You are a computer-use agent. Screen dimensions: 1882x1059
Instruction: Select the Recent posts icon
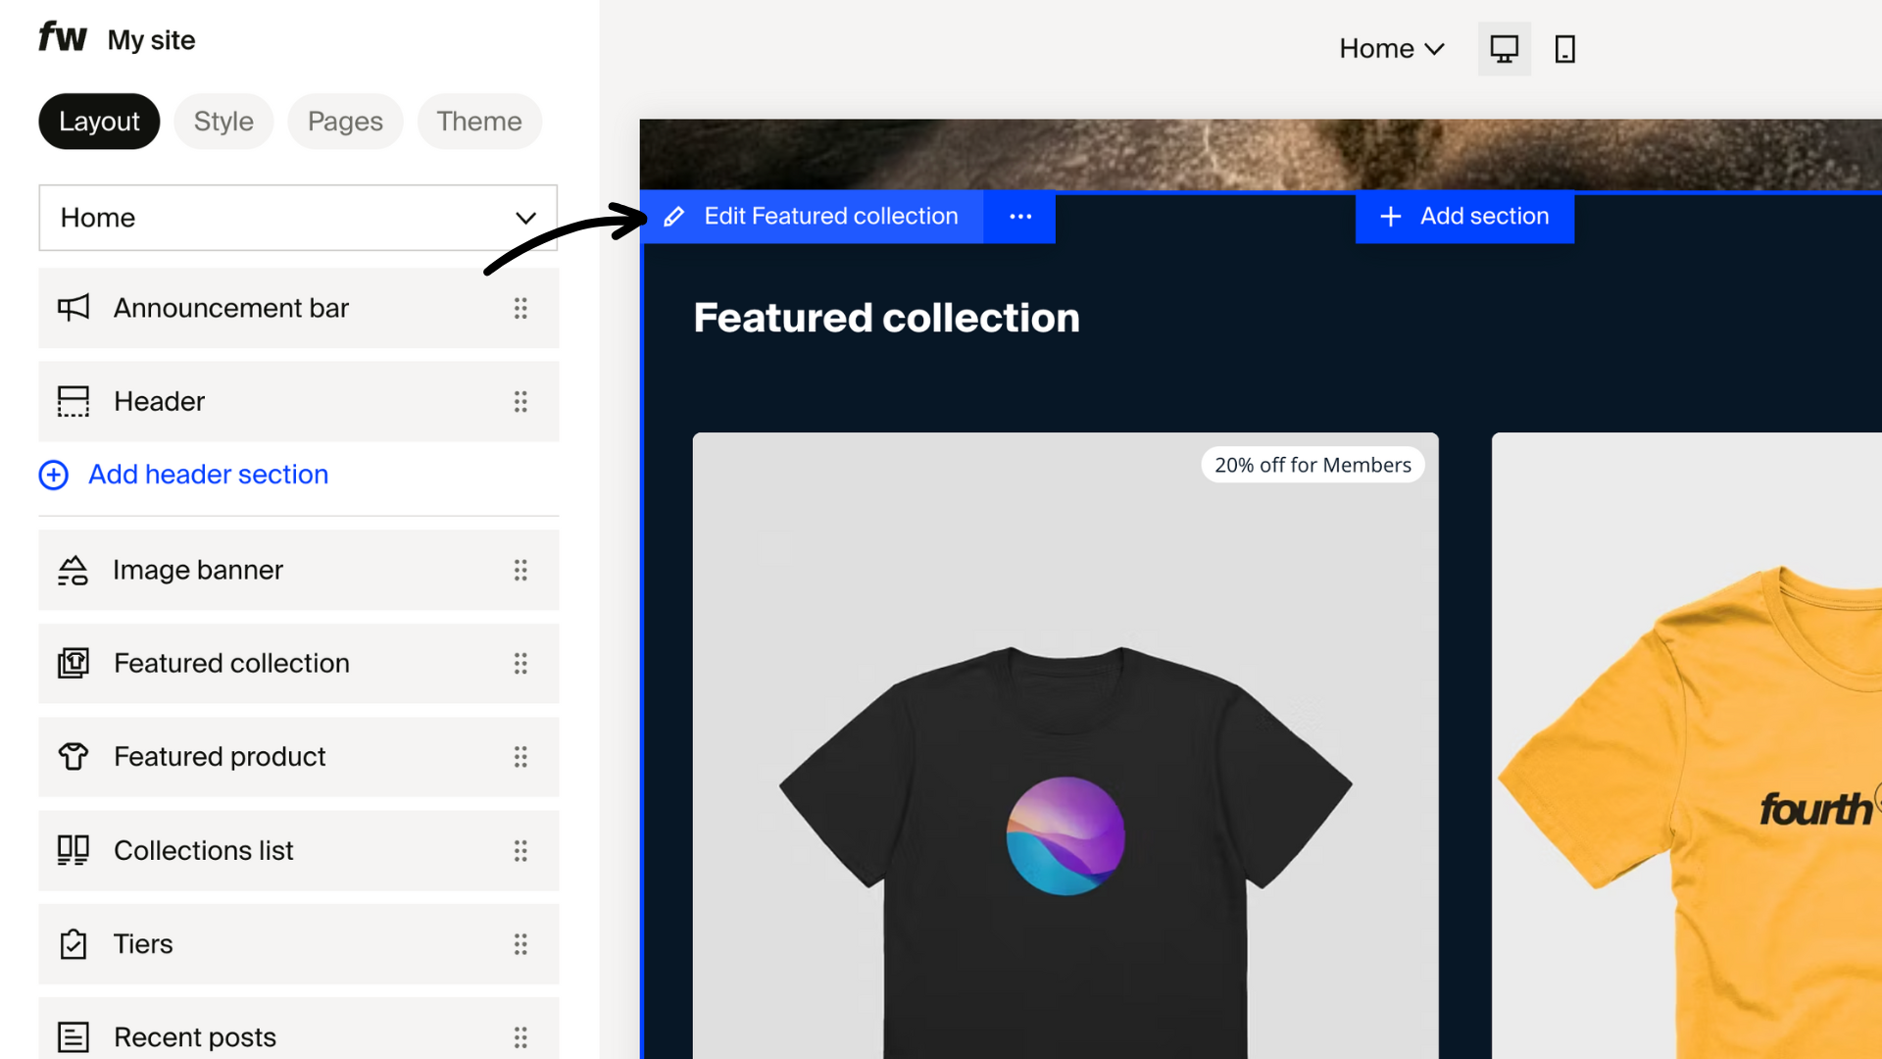pyautogui.click(x=74, y=1035)
